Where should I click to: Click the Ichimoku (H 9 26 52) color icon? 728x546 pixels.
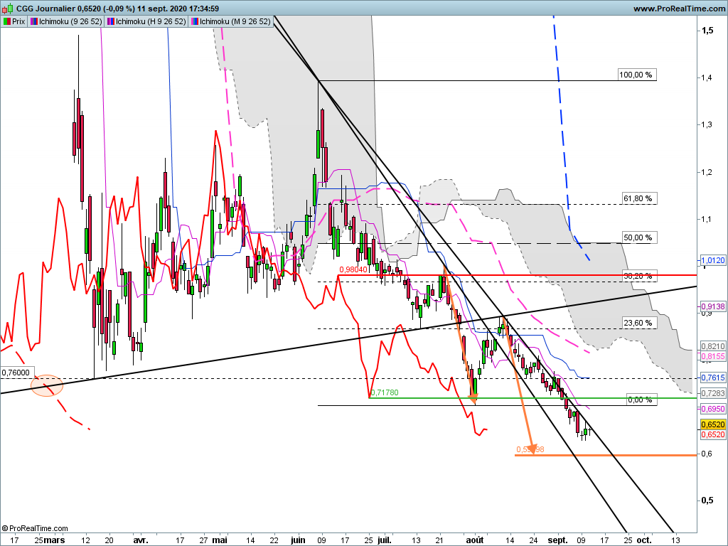pos(112,21)
